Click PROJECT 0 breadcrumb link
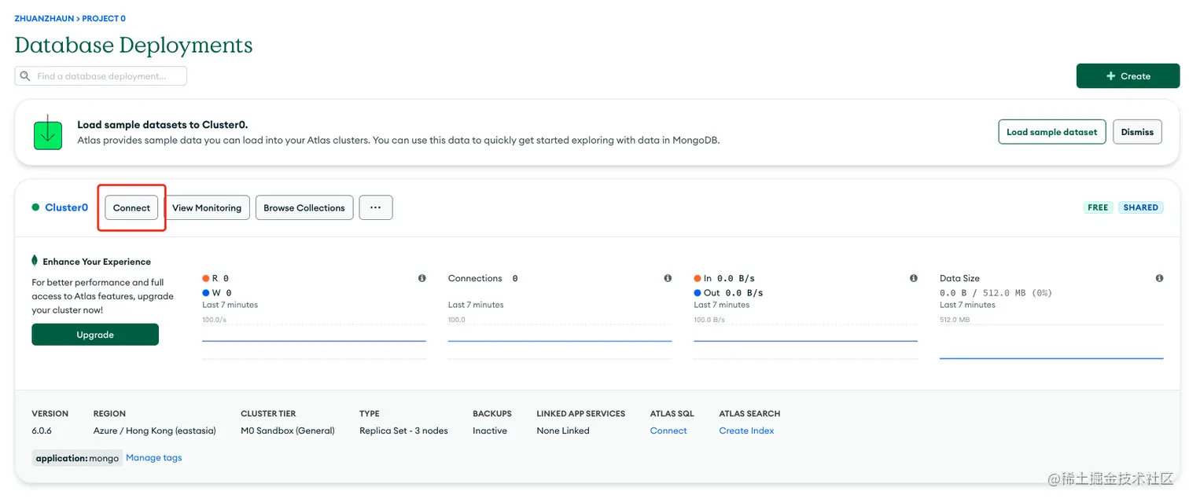The height and width of the screenshot is (502, 1189). pos(104,18)
